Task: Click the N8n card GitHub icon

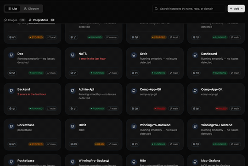Action: [x=134, y=162]
